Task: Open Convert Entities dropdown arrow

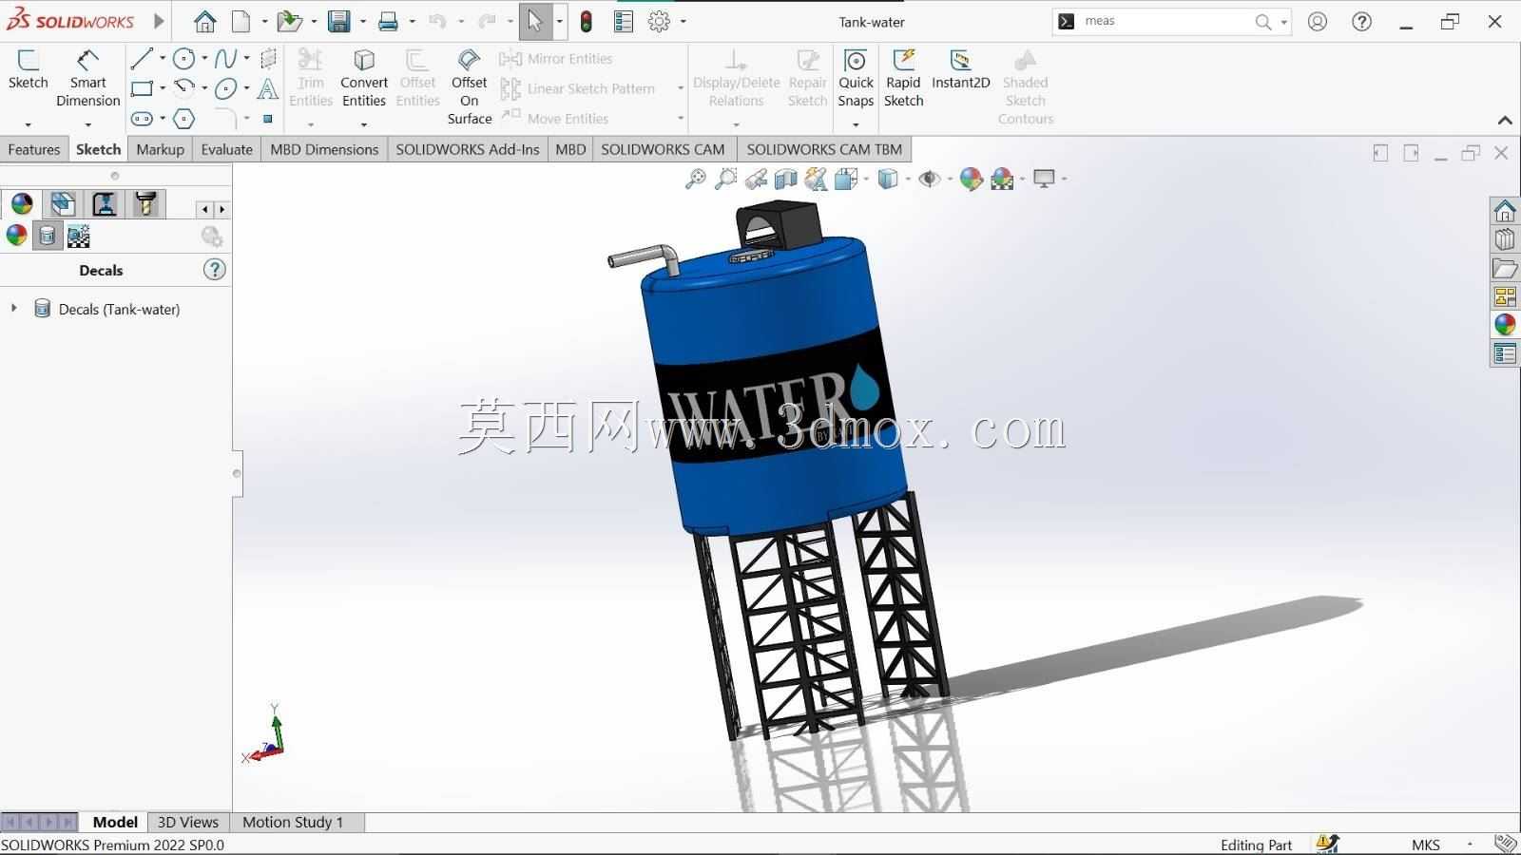Action: [x=364, y=124]
